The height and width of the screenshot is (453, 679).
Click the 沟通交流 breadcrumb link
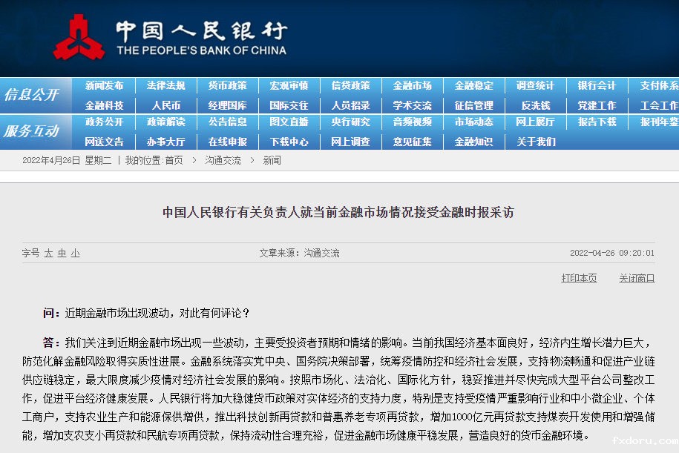[x=223, y=160]
